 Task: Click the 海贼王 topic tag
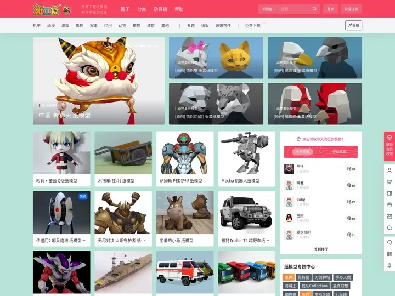click(290, 286)
